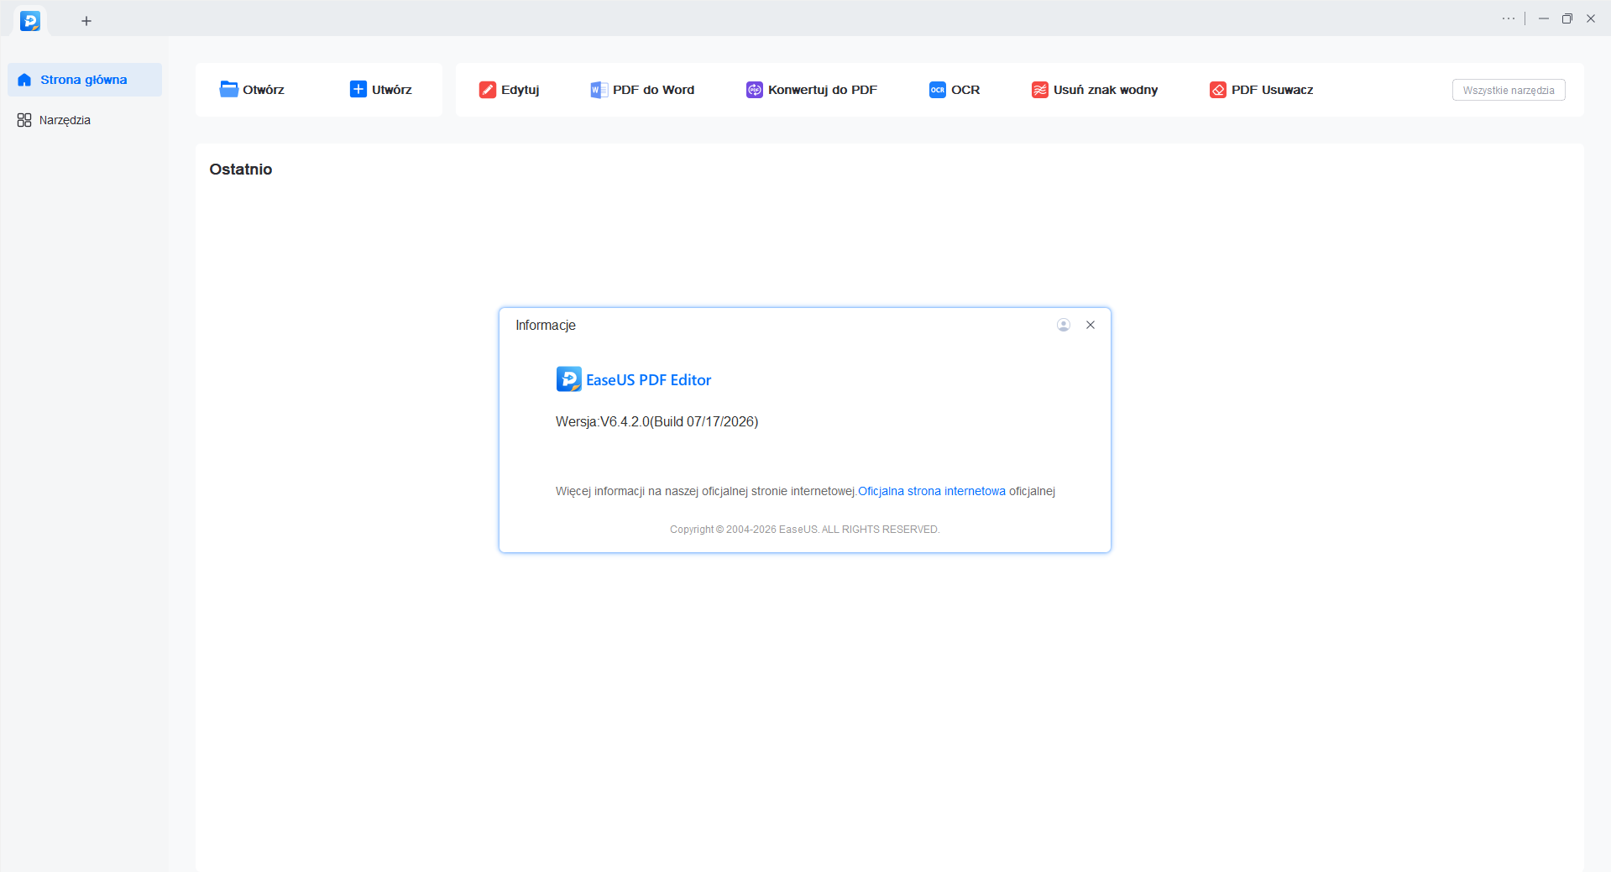The image size is (1611, 872).
Task: Open the three-dots more options menu
Action: 1509,18
